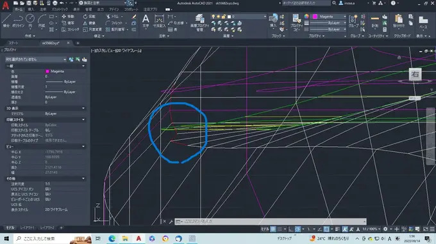Click the Measure (計測) tool
436x244 pixels.
point(375,21)
